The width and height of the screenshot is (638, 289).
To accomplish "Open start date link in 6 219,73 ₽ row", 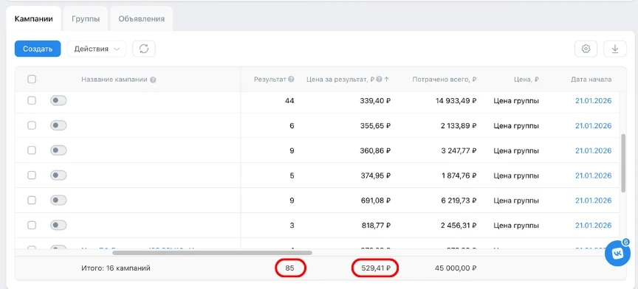I will [x=593, y=201].
